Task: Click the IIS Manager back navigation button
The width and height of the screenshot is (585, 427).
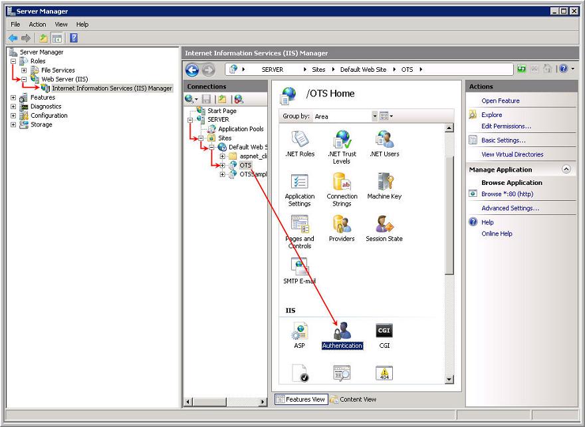Action: pos(192,70)
